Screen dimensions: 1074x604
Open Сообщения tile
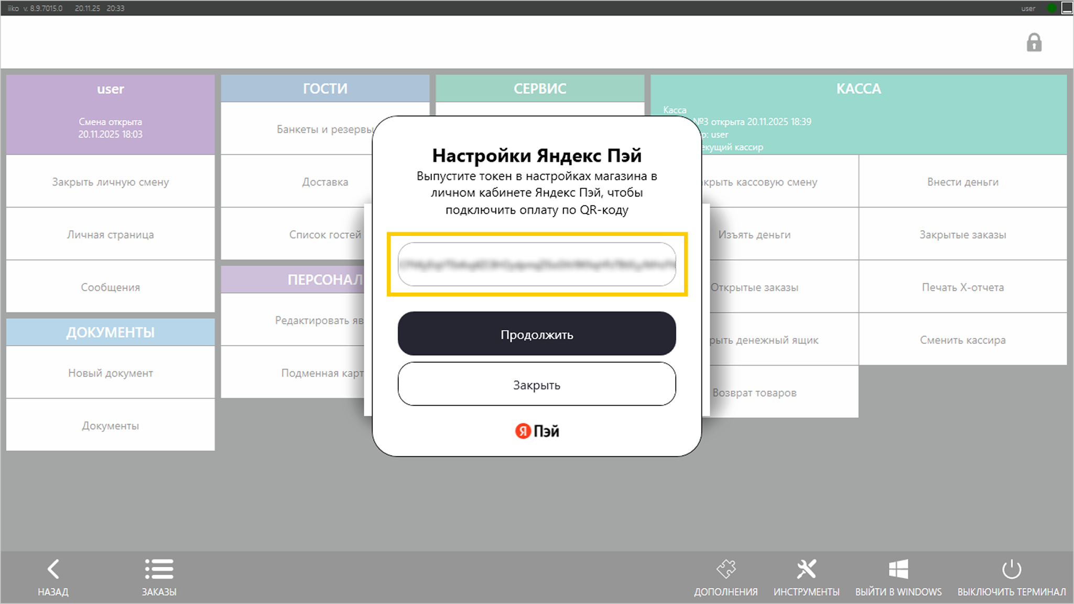click(111, 287)
